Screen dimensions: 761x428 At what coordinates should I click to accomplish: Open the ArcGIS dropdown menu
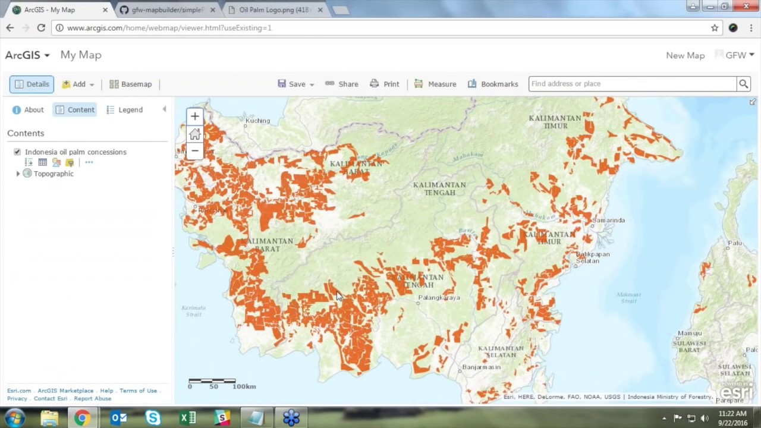click(27, 55)
